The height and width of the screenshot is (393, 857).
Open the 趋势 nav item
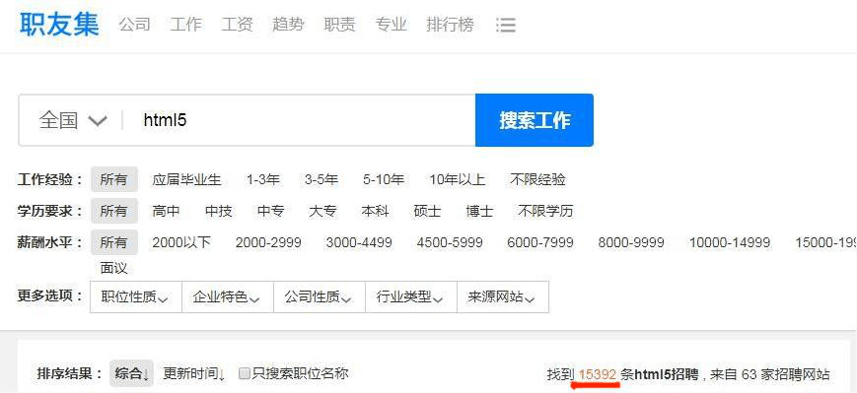tap(288, 25)
